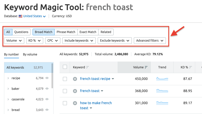
Task: Open the Advanced filters dropdown
Action: pyautogui.click(x=150, y=41)
